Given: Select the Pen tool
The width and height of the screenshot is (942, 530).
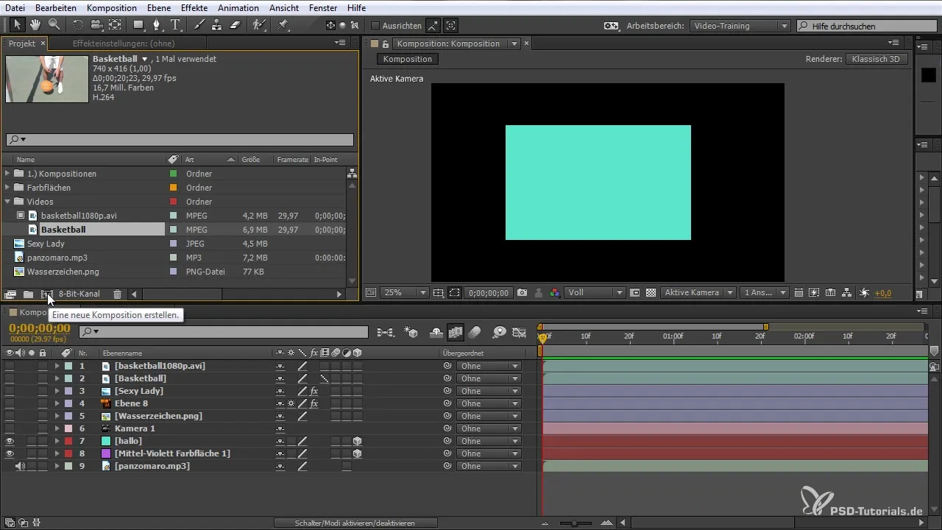Looking at the screenshot, I should pos(157,25).
